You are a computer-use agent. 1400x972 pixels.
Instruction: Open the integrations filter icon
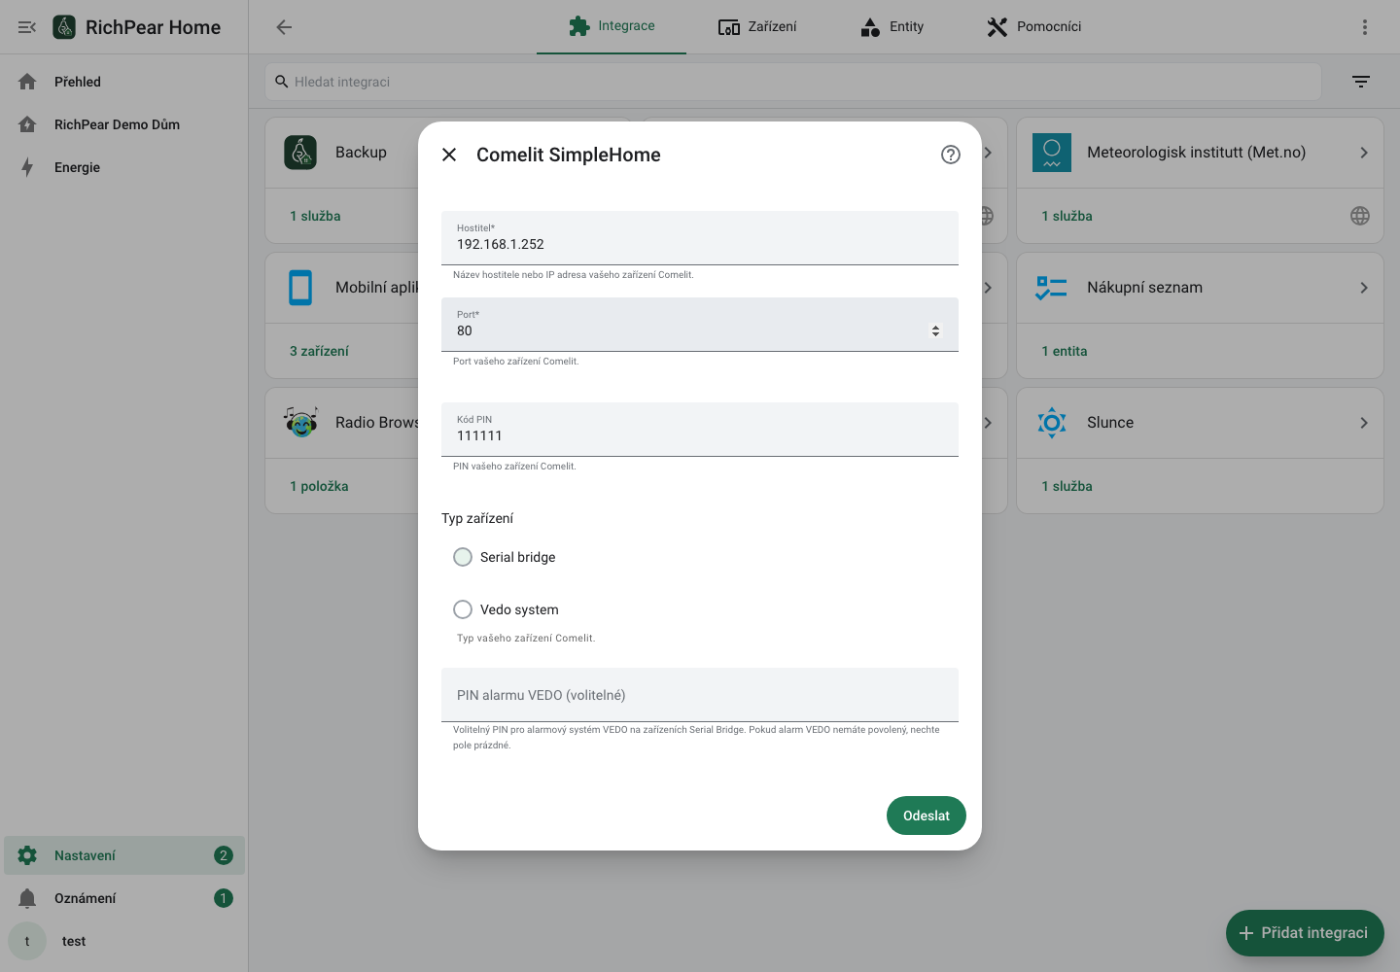pyautogui.click(x=1361, y=82)
